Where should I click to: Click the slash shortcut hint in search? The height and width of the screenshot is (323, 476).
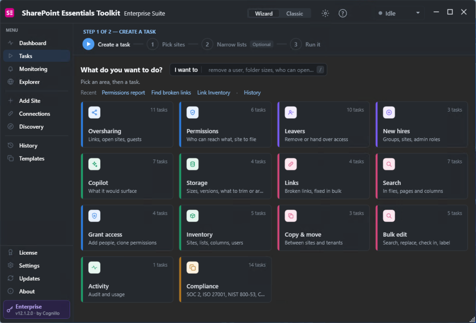321,70
